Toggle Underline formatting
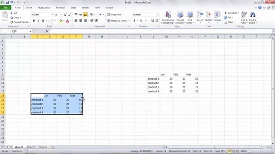The width and height of the screenshot is (275, 154). pyautogui.click(x=43, y=21)
